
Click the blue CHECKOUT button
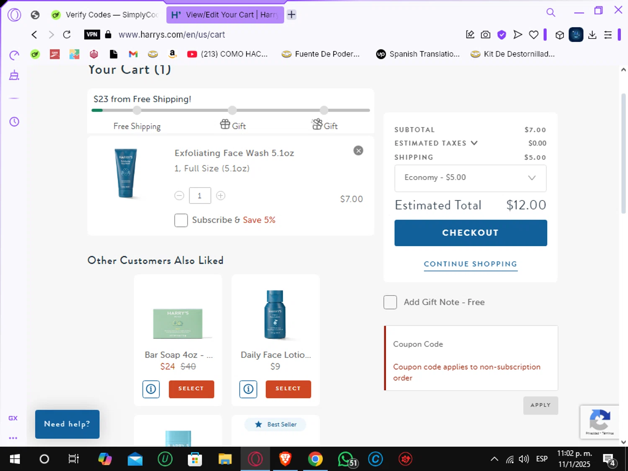click(x=471, y=233)
